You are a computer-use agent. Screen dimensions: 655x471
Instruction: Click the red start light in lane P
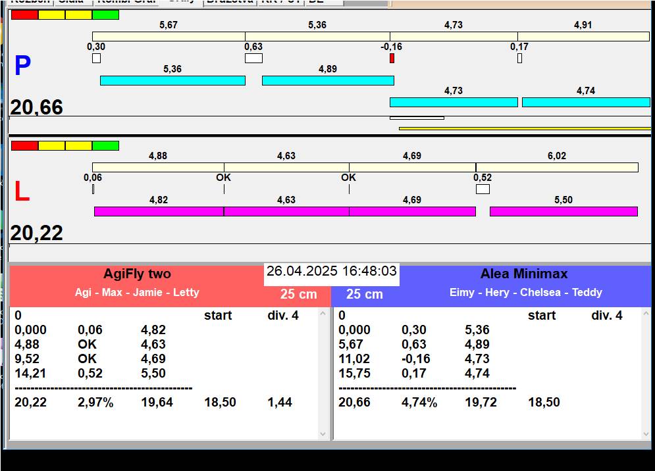coord(24,14)
